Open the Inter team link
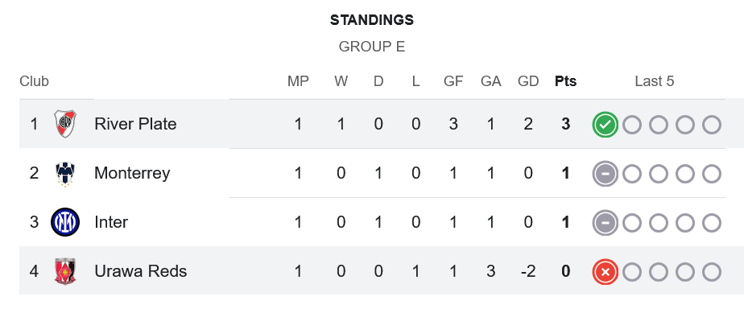744x309 pixels. click(x=111, y=222)
